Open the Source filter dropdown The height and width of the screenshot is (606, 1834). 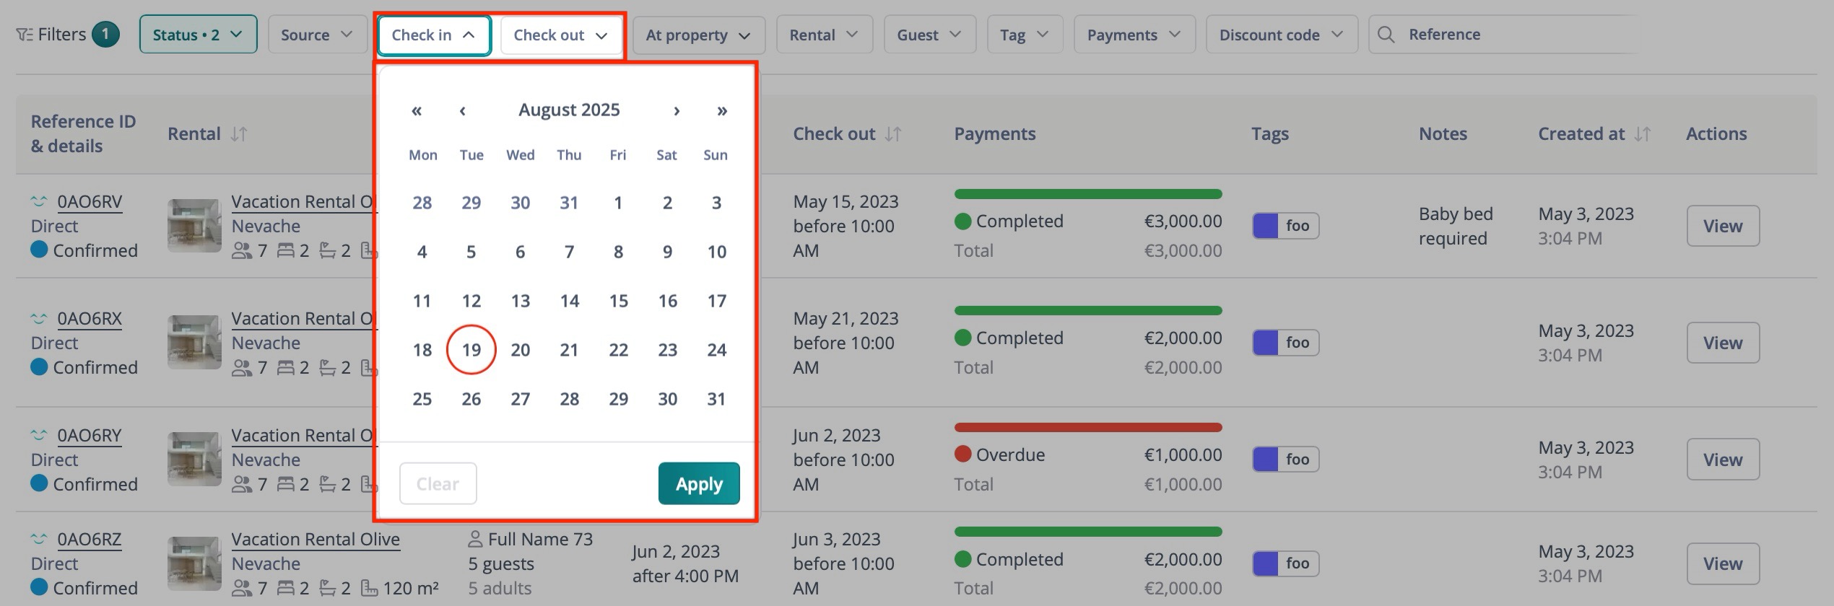pos(317,35)
